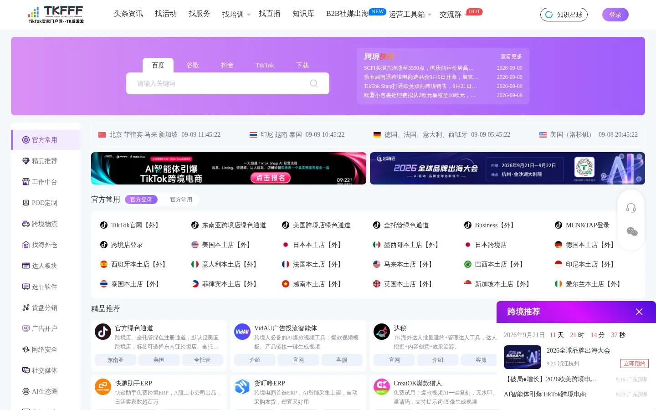Viewport: 656px width, 410px height.
Task: Open the 找服务 menu item
Action: tap(200, 14)
